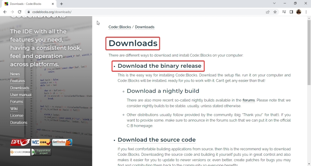
Task: Click the SourceForge badge
Action: (20, 152)
